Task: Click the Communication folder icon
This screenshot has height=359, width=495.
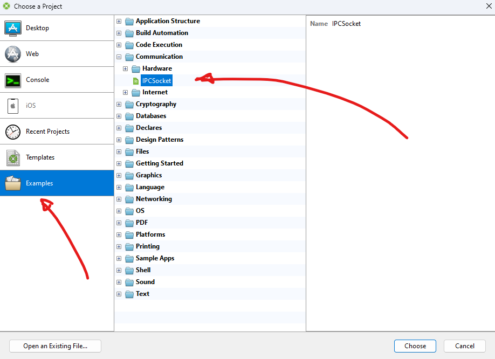Action: [129, 57]
